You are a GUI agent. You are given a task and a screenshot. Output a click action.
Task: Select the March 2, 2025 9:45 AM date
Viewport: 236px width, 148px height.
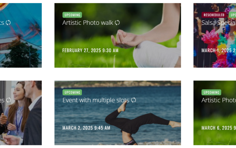click(86, 128)
